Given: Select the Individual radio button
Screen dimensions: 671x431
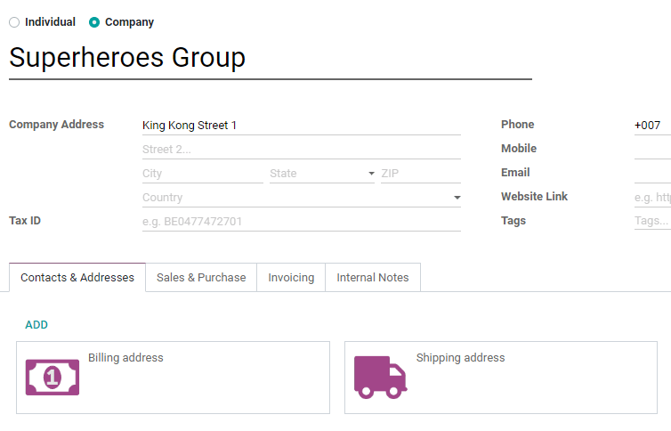Looking at the screenshot, I should coord(14,22).
